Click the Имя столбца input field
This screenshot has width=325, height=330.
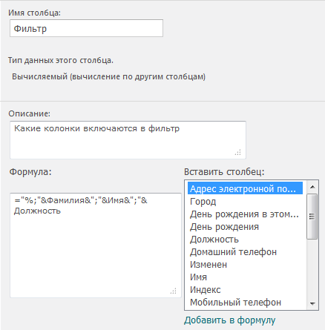pos(86,28)
